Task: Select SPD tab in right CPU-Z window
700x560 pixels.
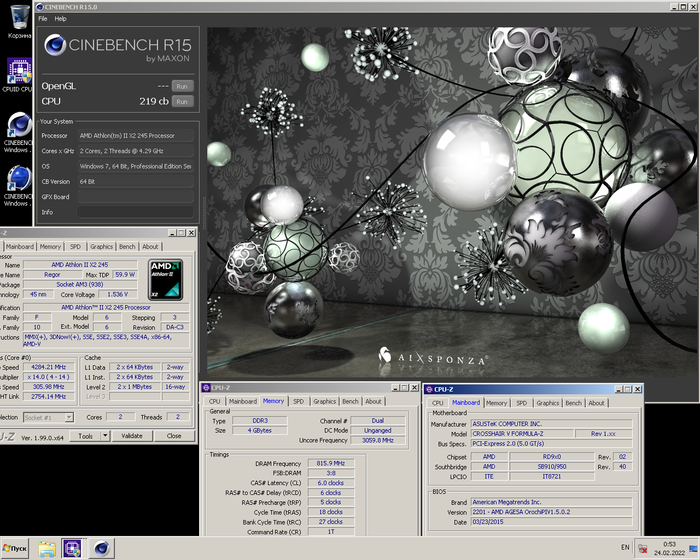Action: click(522, 403)
